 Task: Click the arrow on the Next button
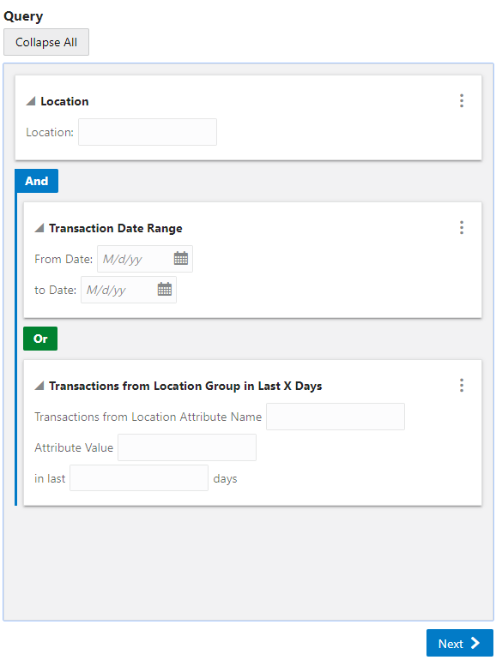(x=475, y=643)
